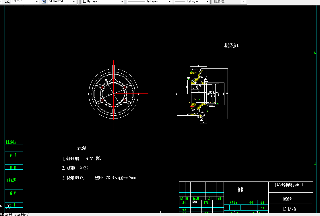Viewport: 320px width, 216px height.
Task: Select the 1:1 scale value in title block
Action: pyautogui.click(x=263, y=208)
